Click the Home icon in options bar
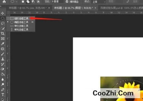This screenshot has width=143, height=101. (x=4, y=2)
